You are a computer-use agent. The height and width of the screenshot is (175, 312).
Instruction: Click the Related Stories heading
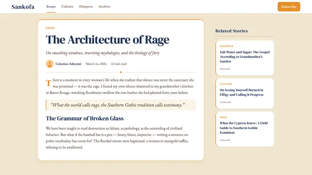(231, 31)
